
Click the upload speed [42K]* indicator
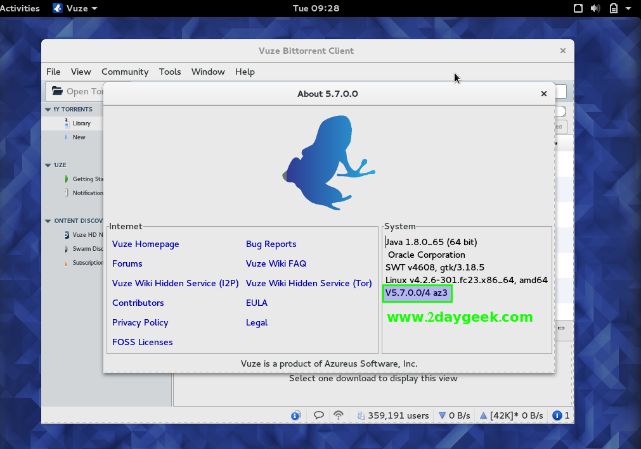512,415
